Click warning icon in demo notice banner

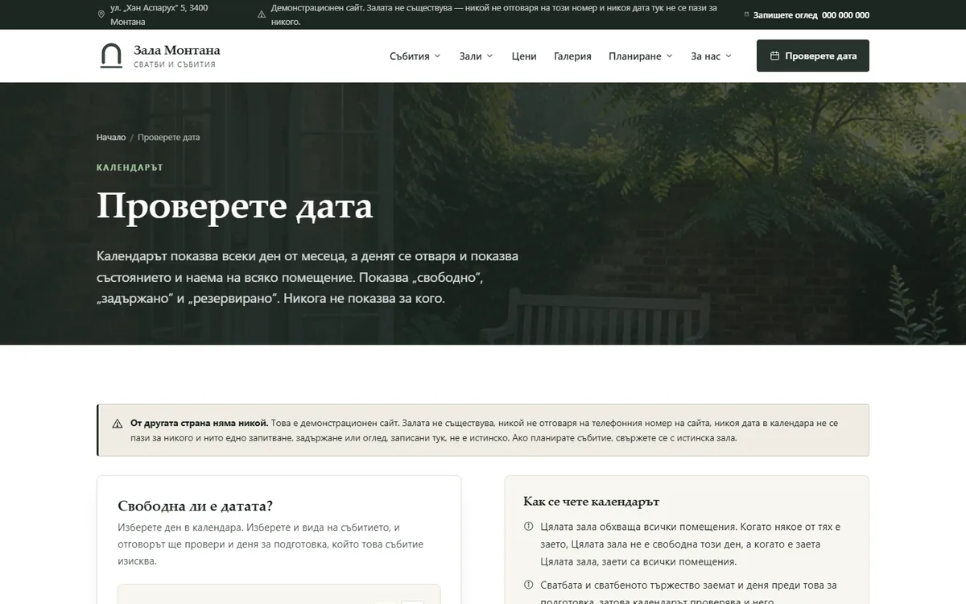click(117, 423)
